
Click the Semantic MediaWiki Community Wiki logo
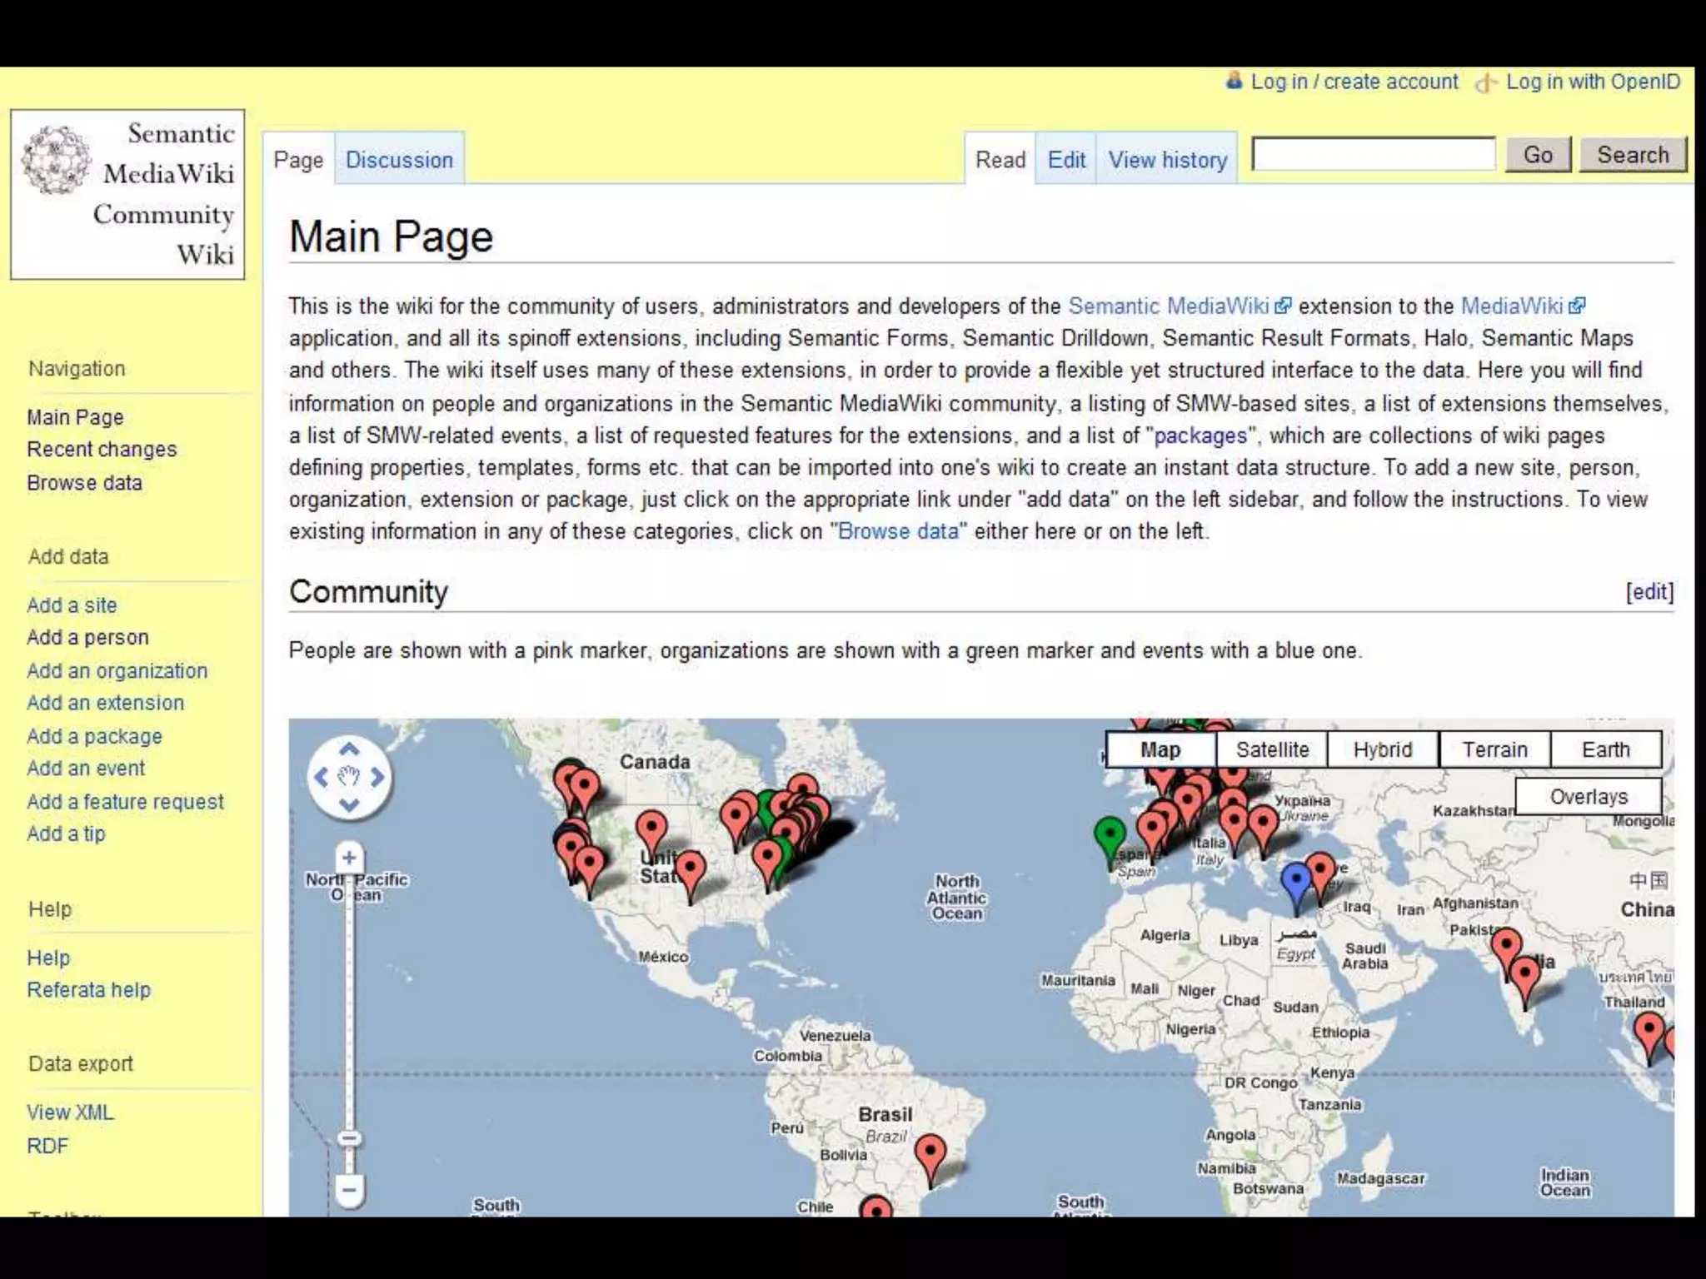tap(127, 194)
